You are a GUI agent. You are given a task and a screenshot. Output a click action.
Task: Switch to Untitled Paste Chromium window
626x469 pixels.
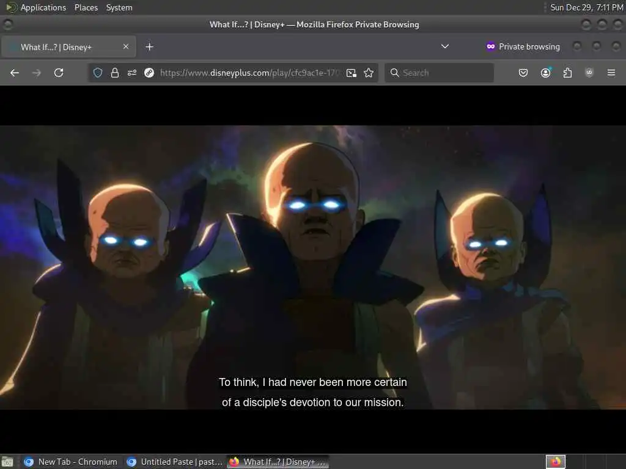tap(174, 462)
